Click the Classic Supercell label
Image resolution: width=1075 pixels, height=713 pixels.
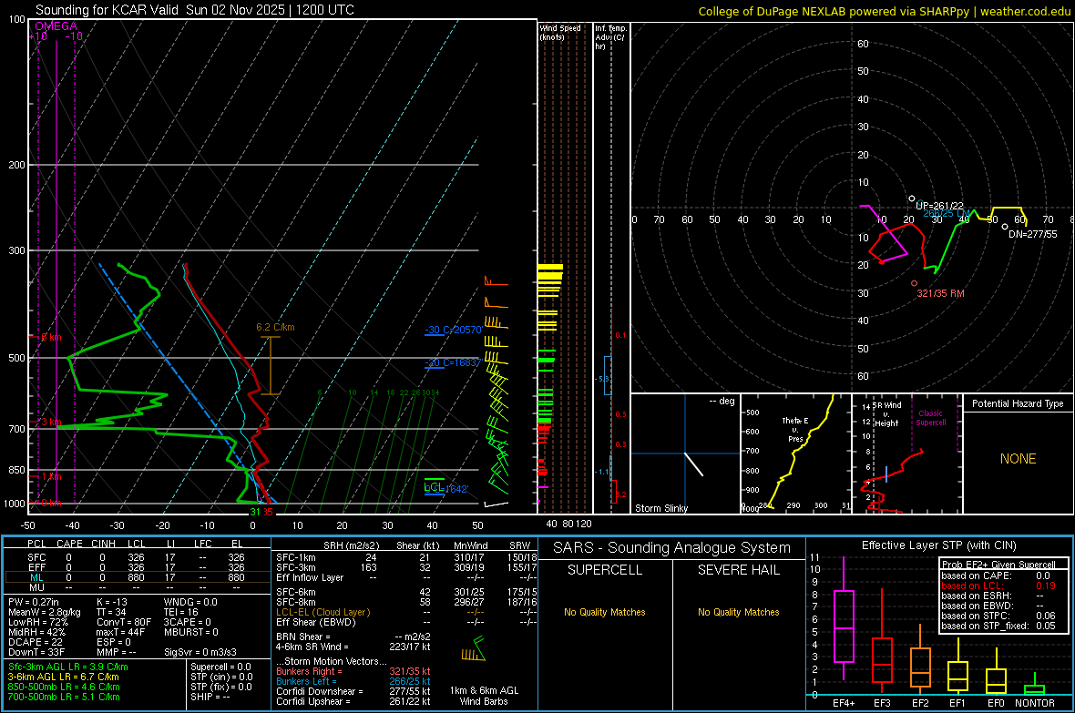[x=931, y=418]
